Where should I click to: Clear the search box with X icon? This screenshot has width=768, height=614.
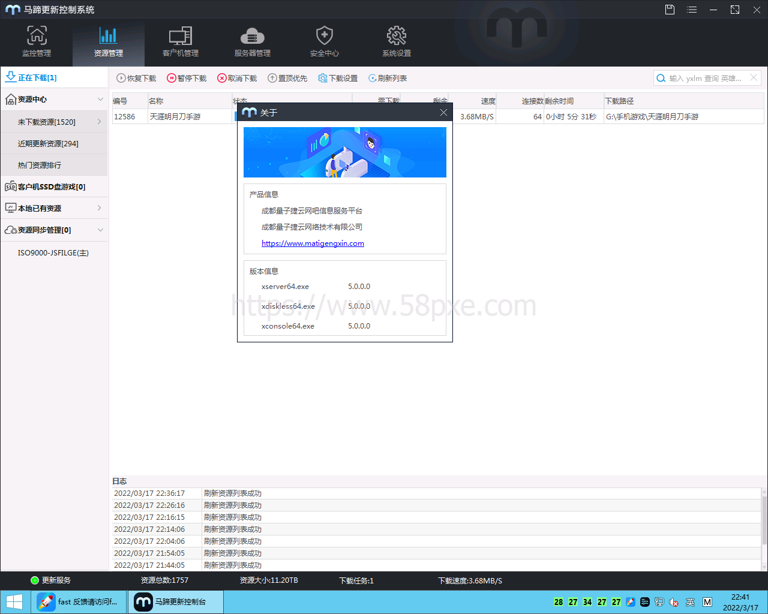(754, 78)
